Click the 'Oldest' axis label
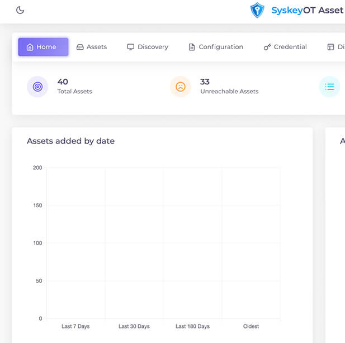Image resolution: width=345 pixels, height=343 pixels. click(x=251, y=326)
